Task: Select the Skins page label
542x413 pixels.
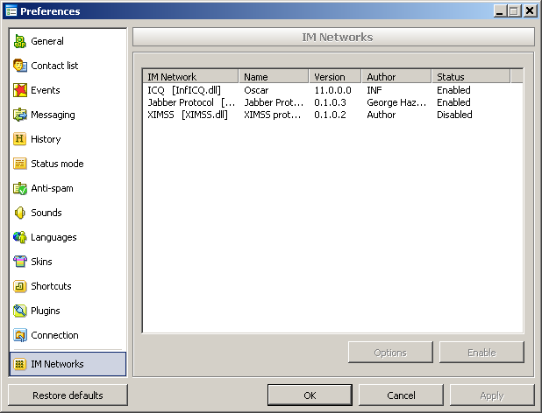Action: pos(41,262)
